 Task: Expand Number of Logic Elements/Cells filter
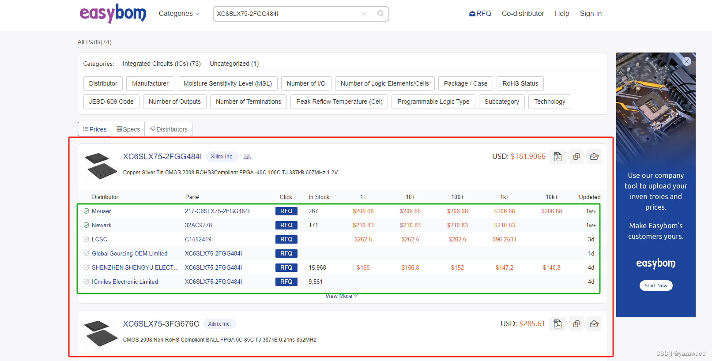coord(384,83)
